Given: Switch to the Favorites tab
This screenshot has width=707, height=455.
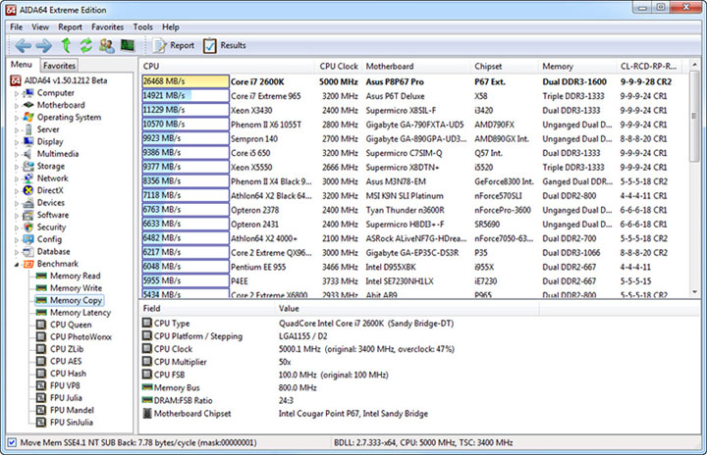Looking at the screenshot, I should (x=59, y=66).
